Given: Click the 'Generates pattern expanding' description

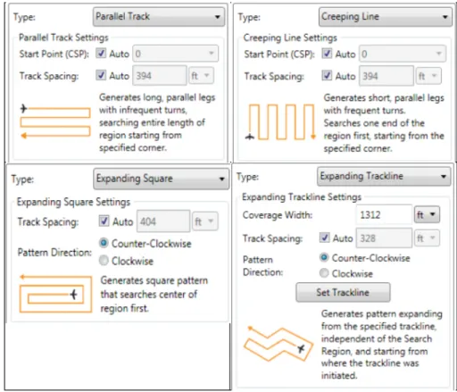Looking at the screenshot, I should point(382,345).
